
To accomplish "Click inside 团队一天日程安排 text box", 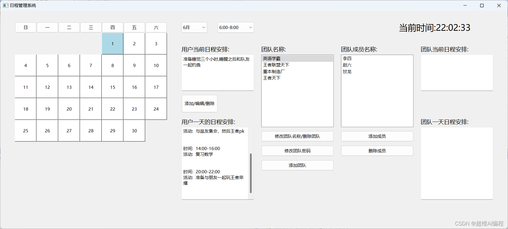I will [x=457, y=163].
